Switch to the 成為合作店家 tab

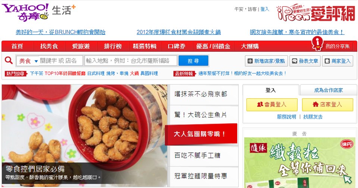tap(328, 90)
